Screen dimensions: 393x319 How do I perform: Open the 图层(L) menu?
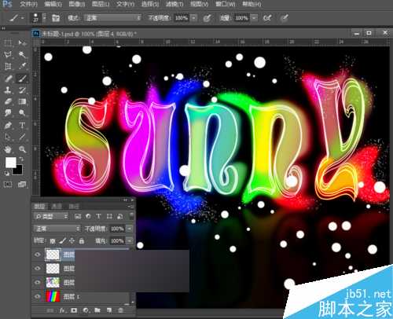(101, 4)
